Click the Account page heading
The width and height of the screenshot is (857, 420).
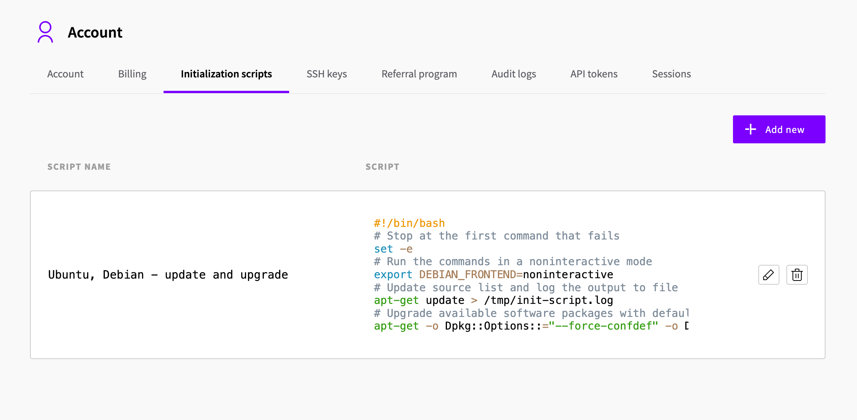pos(95,33)
